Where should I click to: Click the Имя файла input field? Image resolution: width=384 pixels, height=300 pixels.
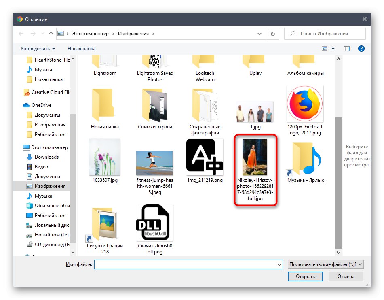(186, 264)
